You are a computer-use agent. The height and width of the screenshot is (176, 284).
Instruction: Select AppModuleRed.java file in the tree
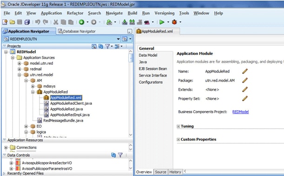coord(66,109)
